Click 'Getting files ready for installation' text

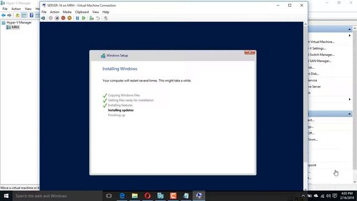pos(131,100)
